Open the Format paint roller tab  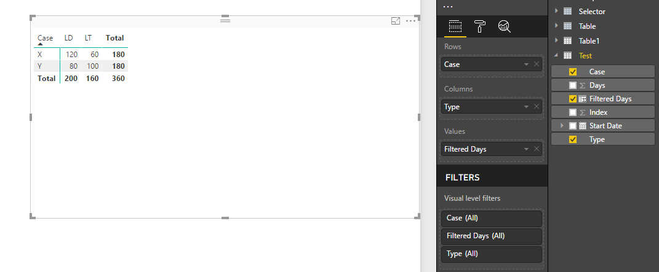pos(479,26)
